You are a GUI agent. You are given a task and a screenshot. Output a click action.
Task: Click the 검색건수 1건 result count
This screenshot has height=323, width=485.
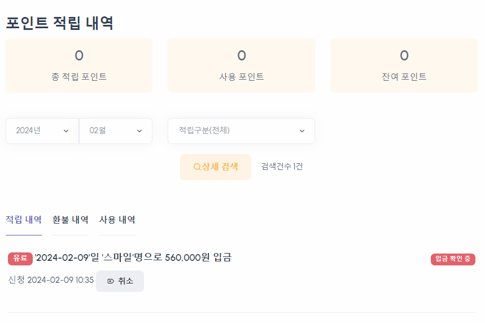[282, 167]
